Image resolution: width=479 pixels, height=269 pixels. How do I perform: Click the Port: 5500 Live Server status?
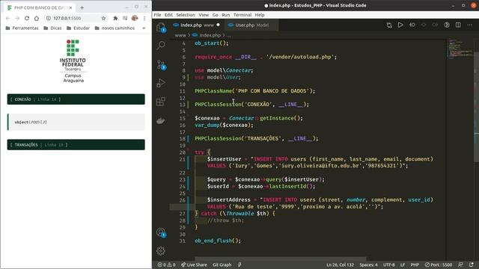[439, 265]
